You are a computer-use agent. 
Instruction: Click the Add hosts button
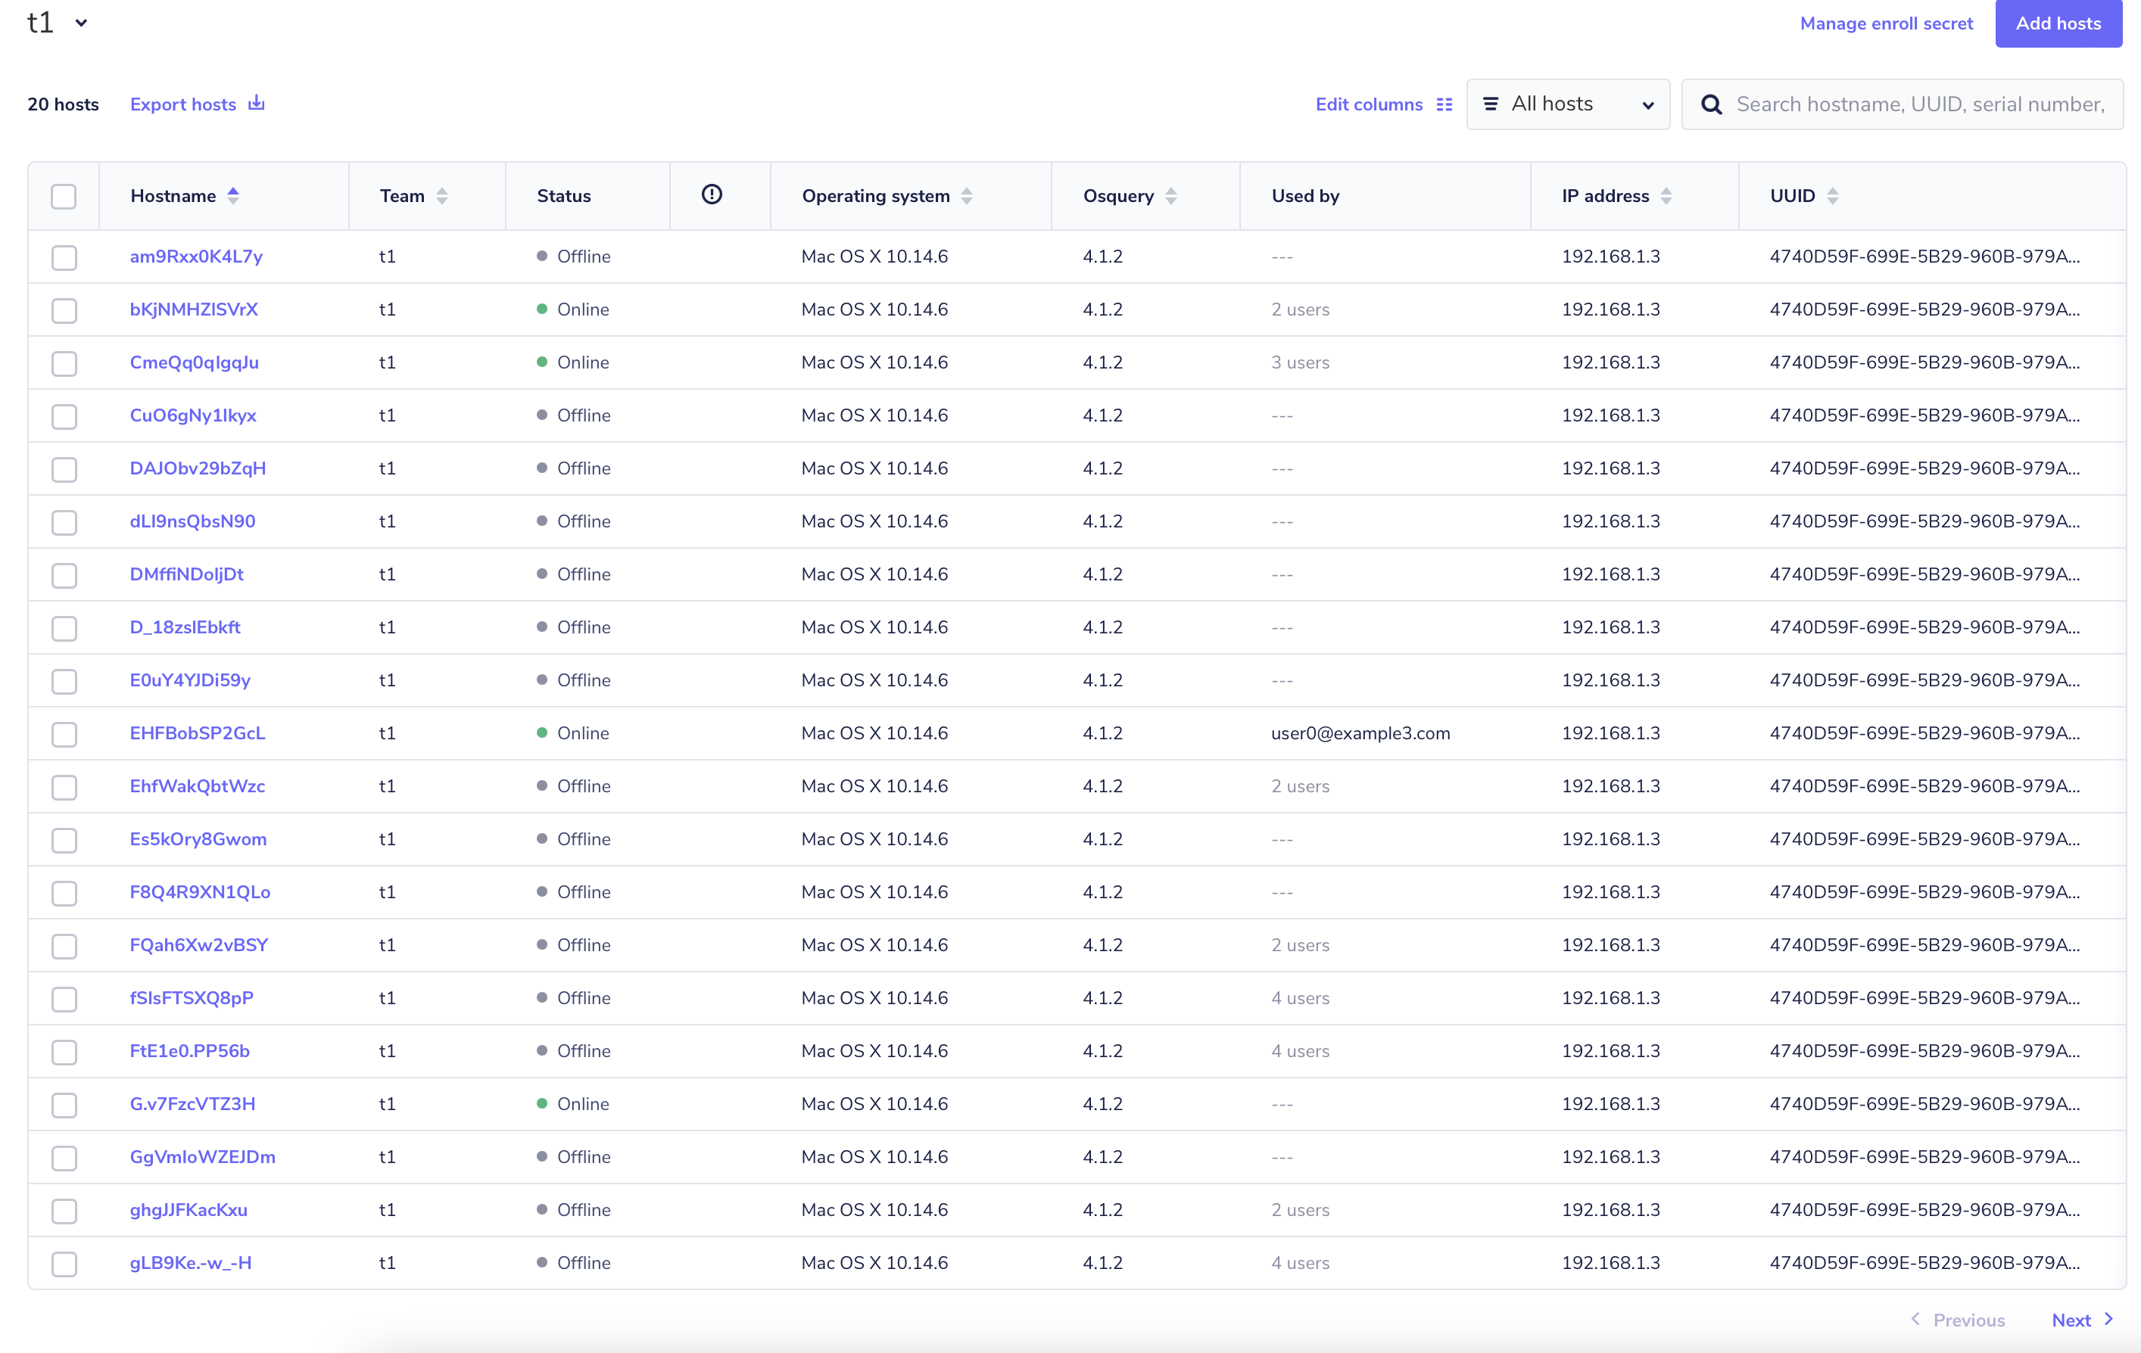(x=2058, y=24)
